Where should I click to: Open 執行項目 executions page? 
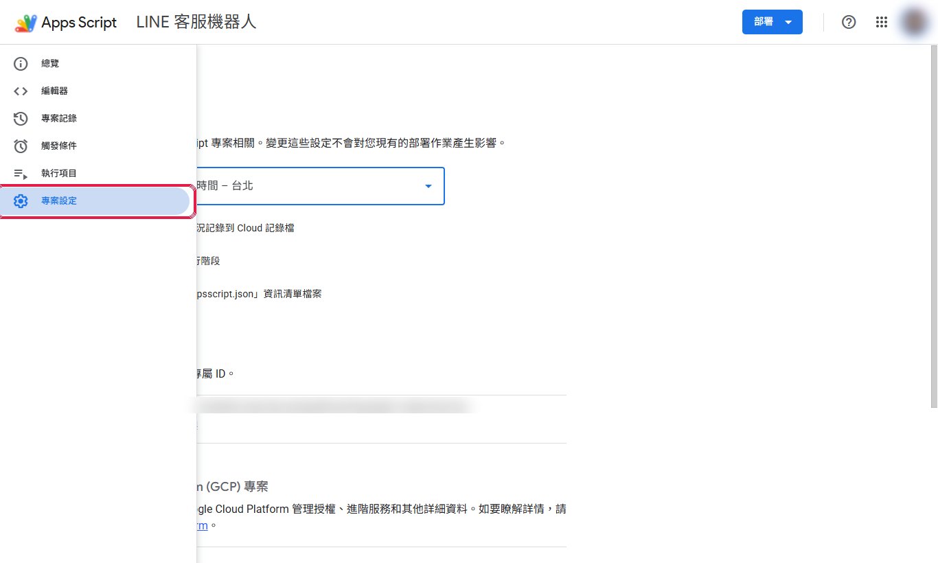coord(95,174)
